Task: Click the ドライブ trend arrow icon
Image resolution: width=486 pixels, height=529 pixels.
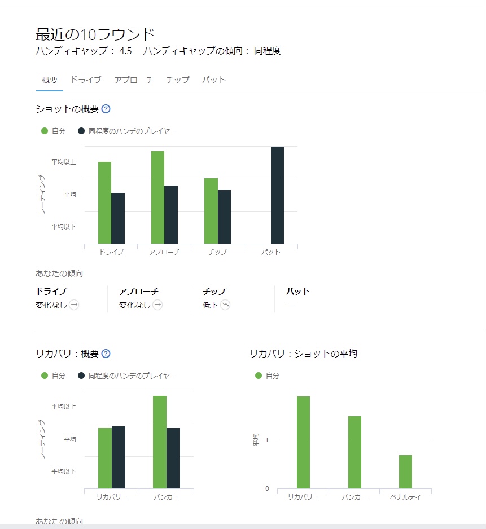Action: pos(74,305)
